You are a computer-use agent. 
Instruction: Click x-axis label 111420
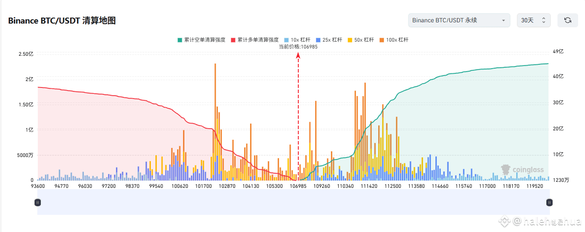click(369, 187)
